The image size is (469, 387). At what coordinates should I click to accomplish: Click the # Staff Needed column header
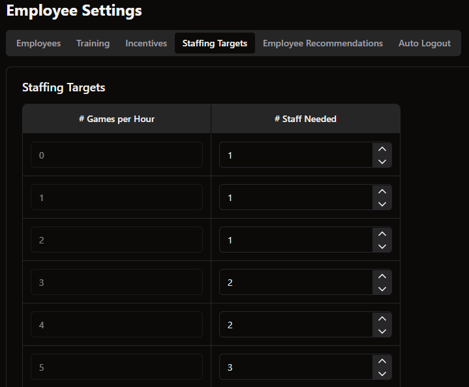click(x=305, y=119)
